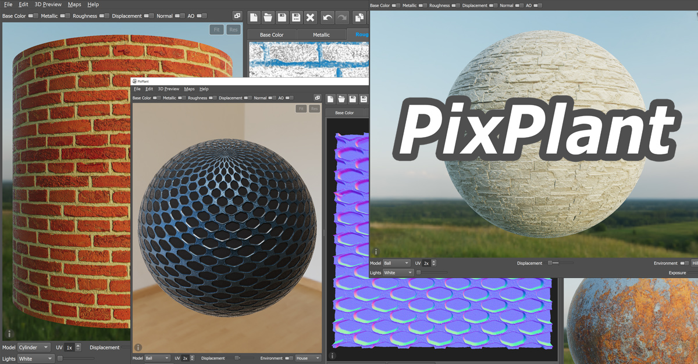698x364 pixels.
Task: Switch to the Metallic tab
Action: (x=322, y=34)
